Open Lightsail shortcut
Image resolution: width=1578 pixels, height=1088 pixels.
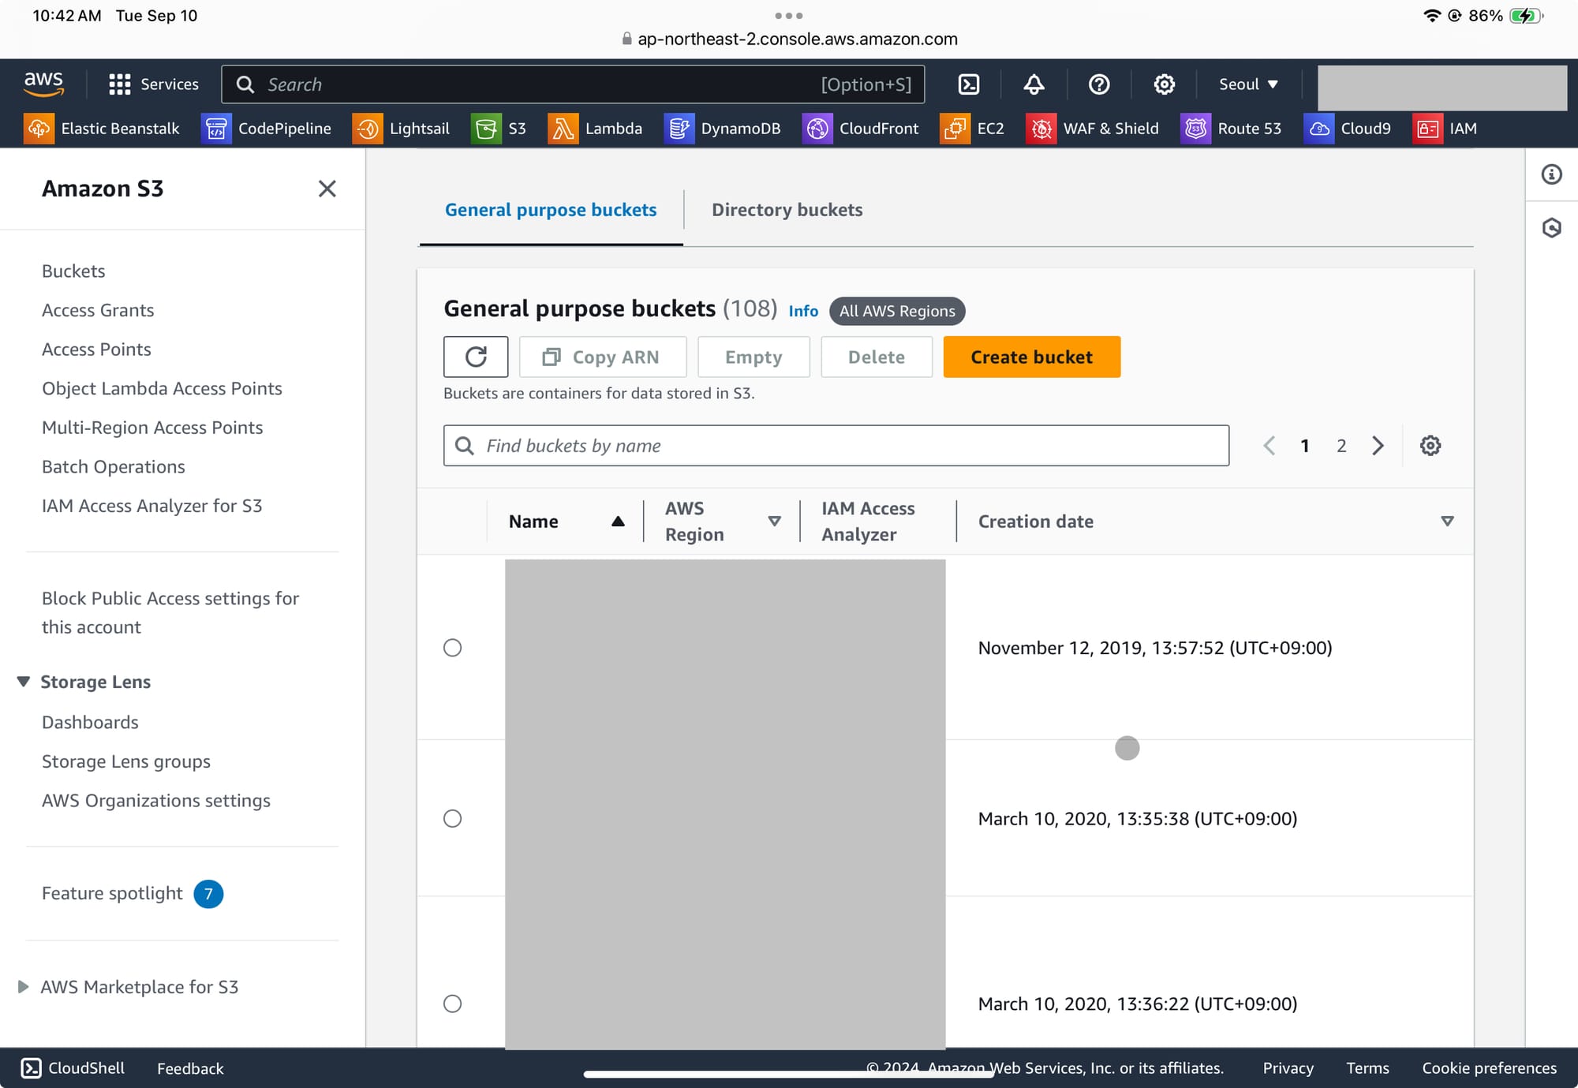tap(402, 129)
